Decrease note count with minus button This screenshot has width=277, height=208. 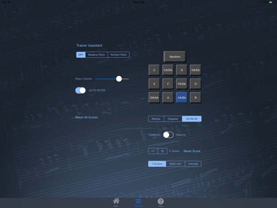[x=153, y=151]
